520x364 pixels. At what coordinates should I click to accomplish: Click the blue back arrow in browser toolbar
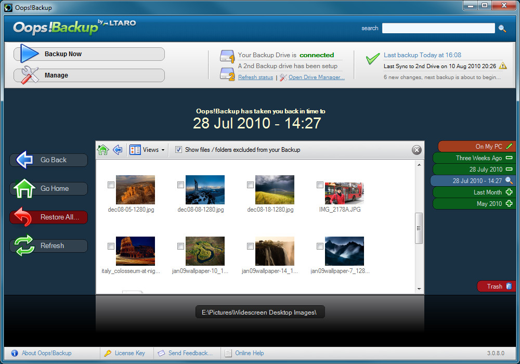pos(118,150)
